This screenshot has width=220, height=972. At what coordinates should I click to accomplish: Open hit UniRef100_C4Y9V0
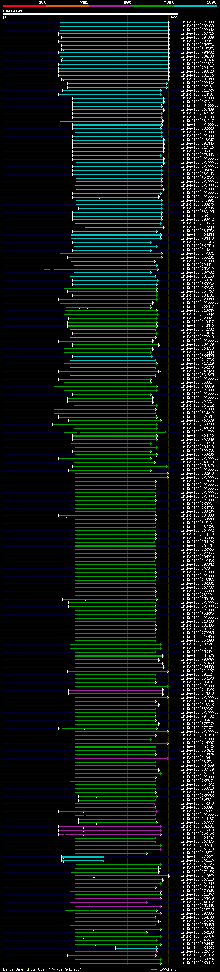point(197,876)
